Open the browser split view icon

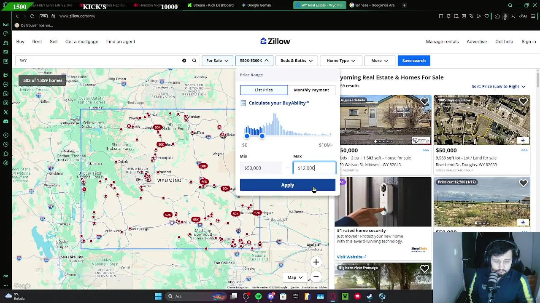(x=441, y=16)
